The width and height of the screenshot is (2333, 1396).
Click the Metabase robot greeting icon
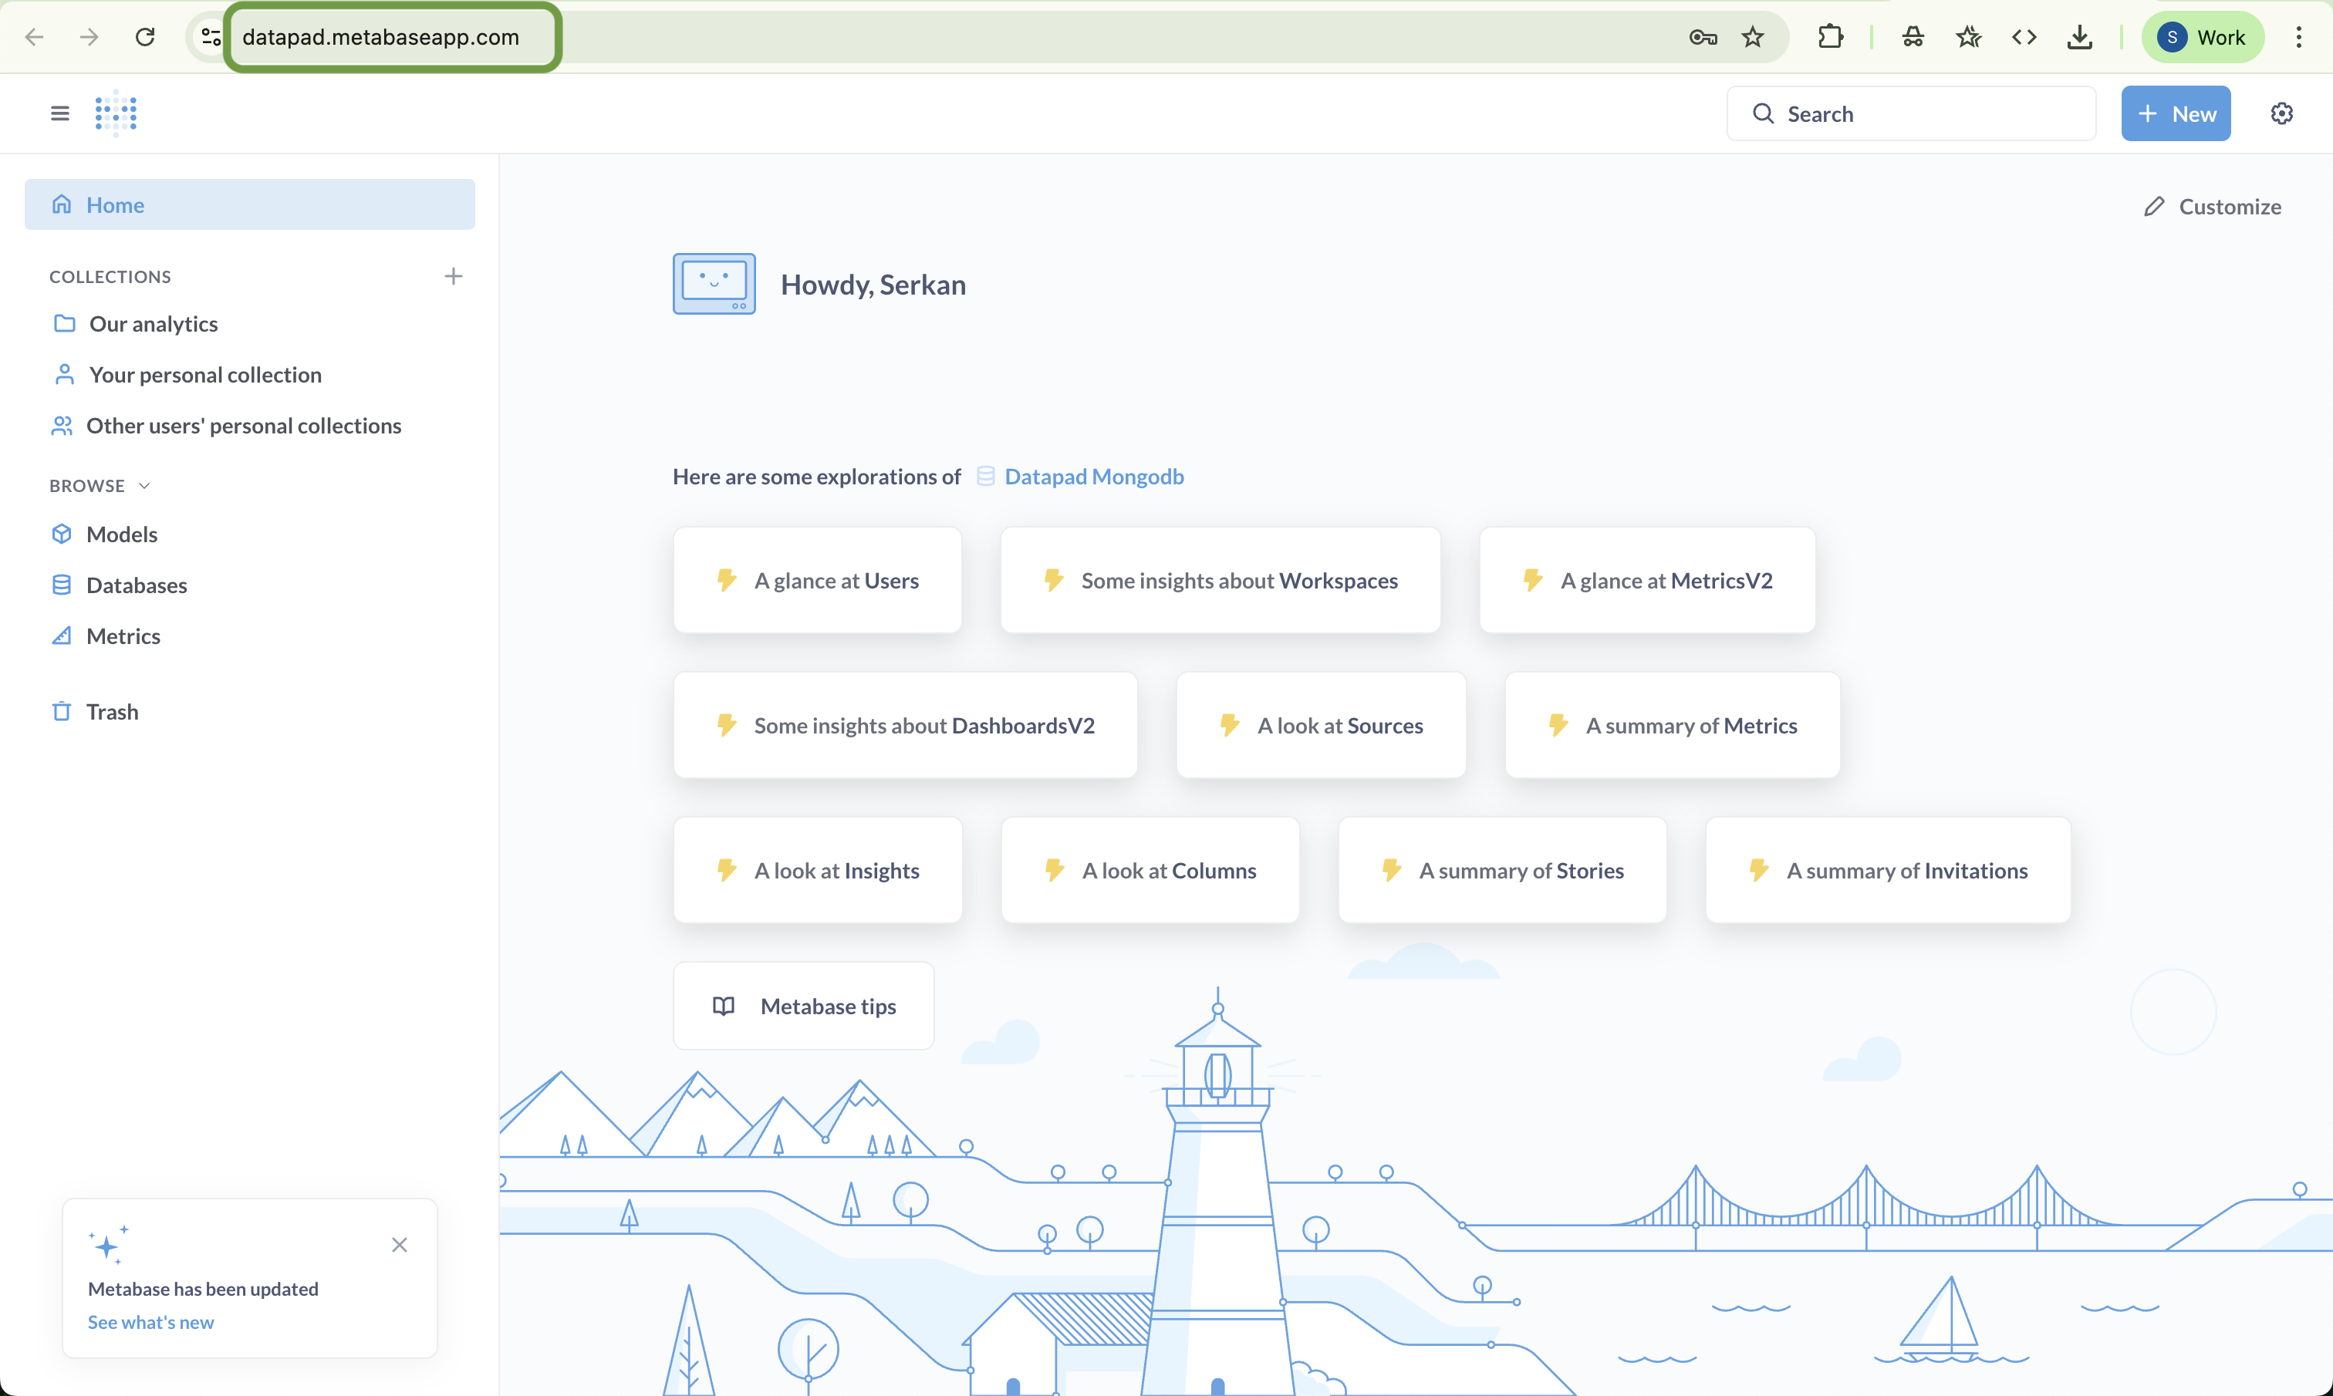coord(714,283)
